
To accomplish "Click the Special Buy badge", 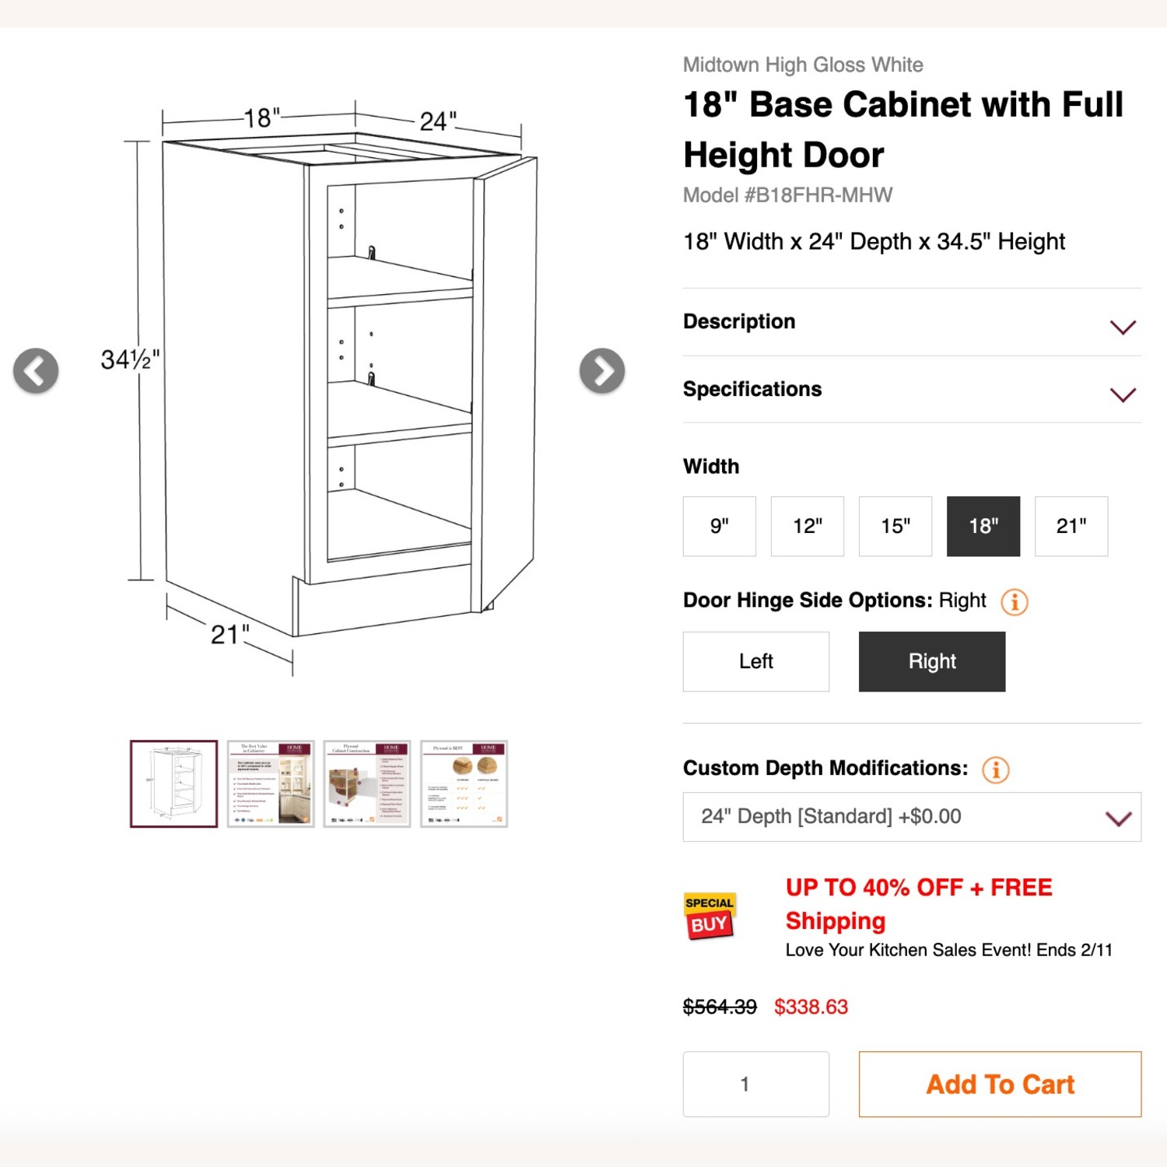I will pos(709,916).
